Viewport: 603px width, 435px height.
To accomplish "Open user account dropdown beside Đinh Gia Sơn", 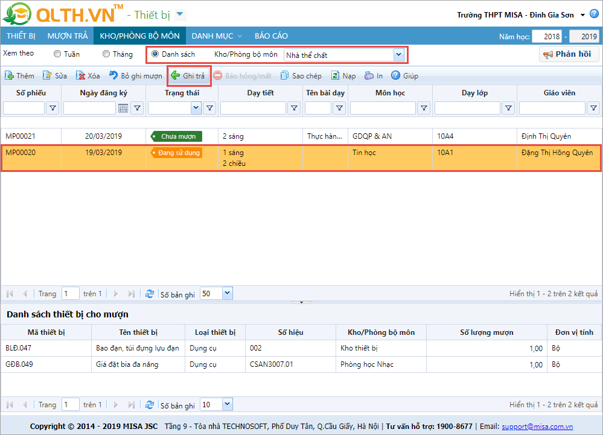I will pyautogui.click(x=582, y=15).
